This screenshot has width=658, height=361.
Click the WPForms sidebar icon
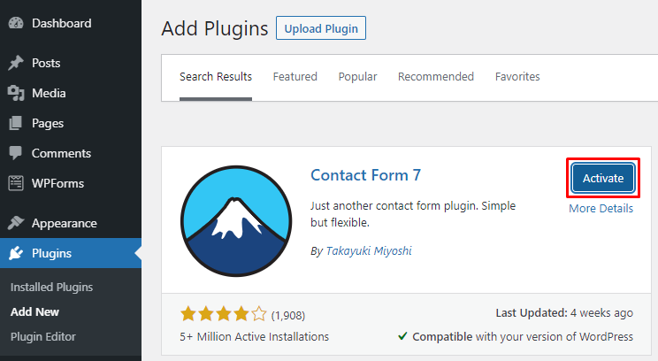16,183
